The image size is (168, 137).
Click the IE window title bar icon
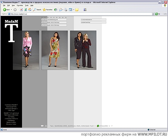[x=2, y=2]
